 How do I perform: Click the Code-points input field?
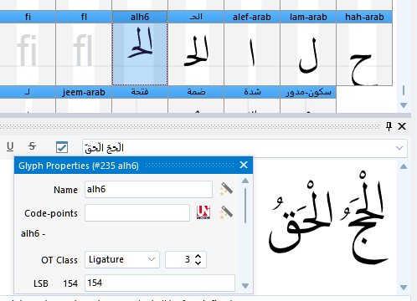137,213
